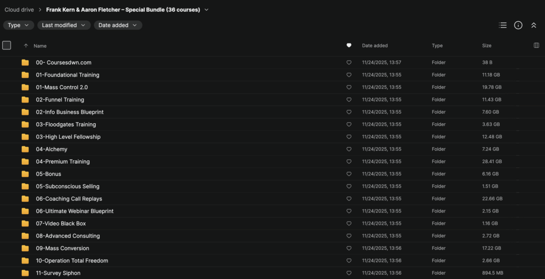Open the info panel icon
The image size is (545, 279).
(x=518, y=25)
